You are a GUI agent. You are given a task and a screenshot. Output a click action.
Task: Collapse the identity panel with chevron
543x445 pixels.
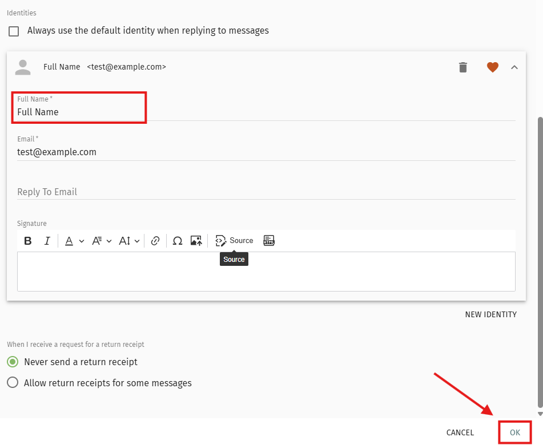click(514, 67)
